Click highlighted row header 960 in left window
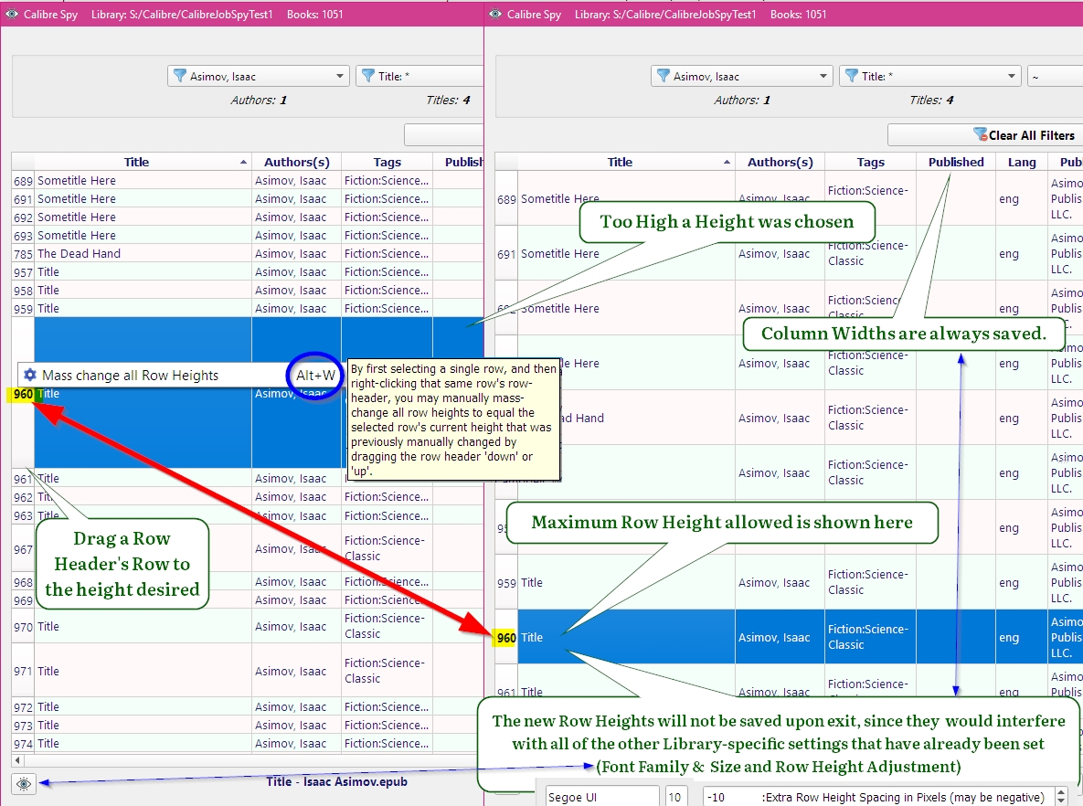This screenshot has width=1083, height=806. tap(23, 394)
